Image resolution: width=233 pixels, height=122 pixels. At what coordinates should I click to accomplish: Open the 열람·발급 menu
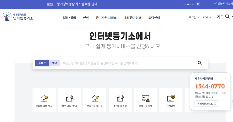[x=69, y=18]
